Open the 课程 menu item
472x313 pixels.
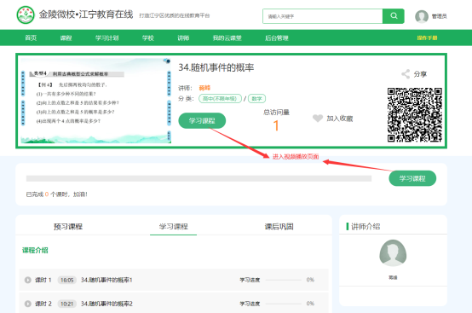coord(66,38)
